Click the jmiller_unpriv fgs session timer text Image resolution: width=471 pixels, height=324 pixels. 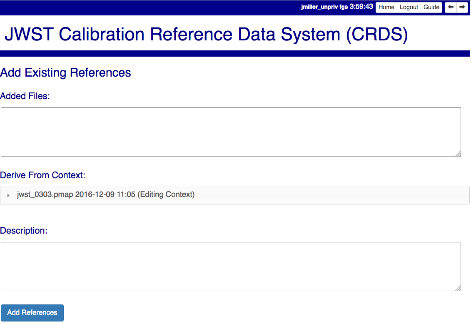click(337, 7)
